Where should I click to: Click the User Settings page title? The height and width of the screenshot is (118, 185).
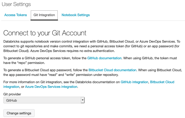(16, 4)
